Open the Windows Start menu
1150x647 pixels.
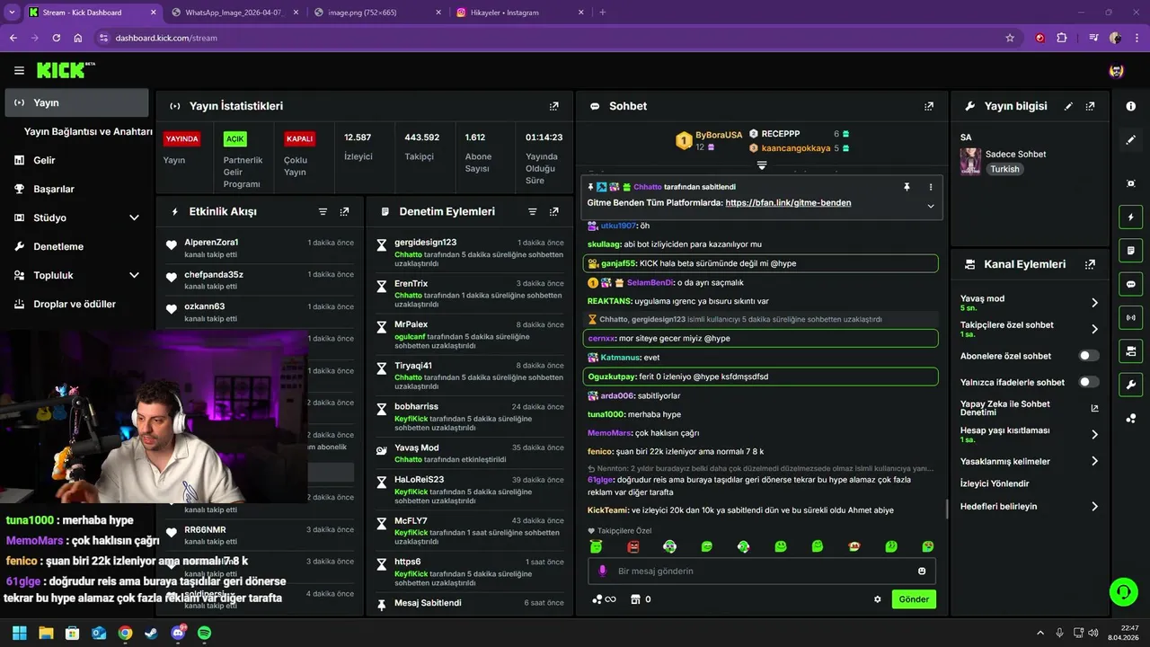[x=19, y=633]
